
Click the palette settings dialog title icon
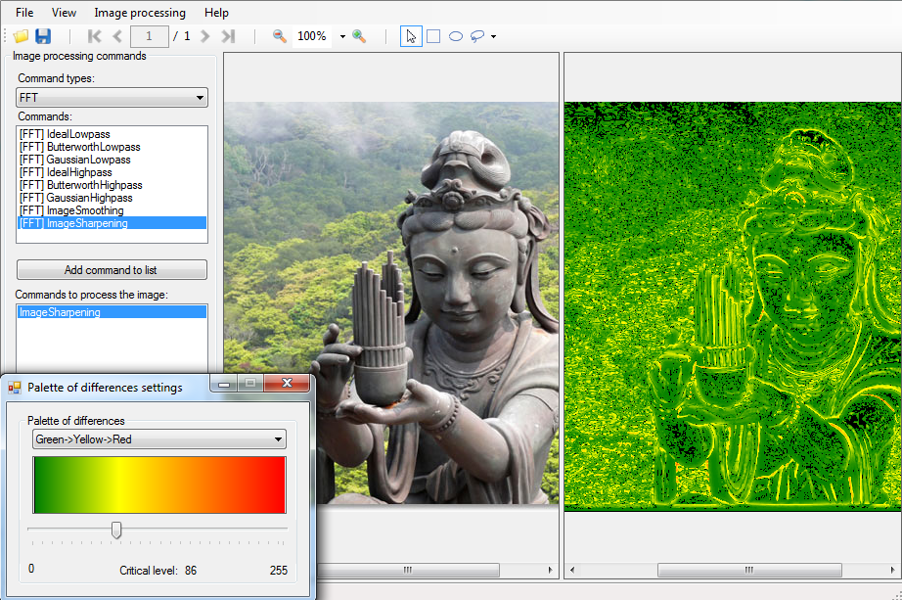pyautogui.click(x=15, y=388)
